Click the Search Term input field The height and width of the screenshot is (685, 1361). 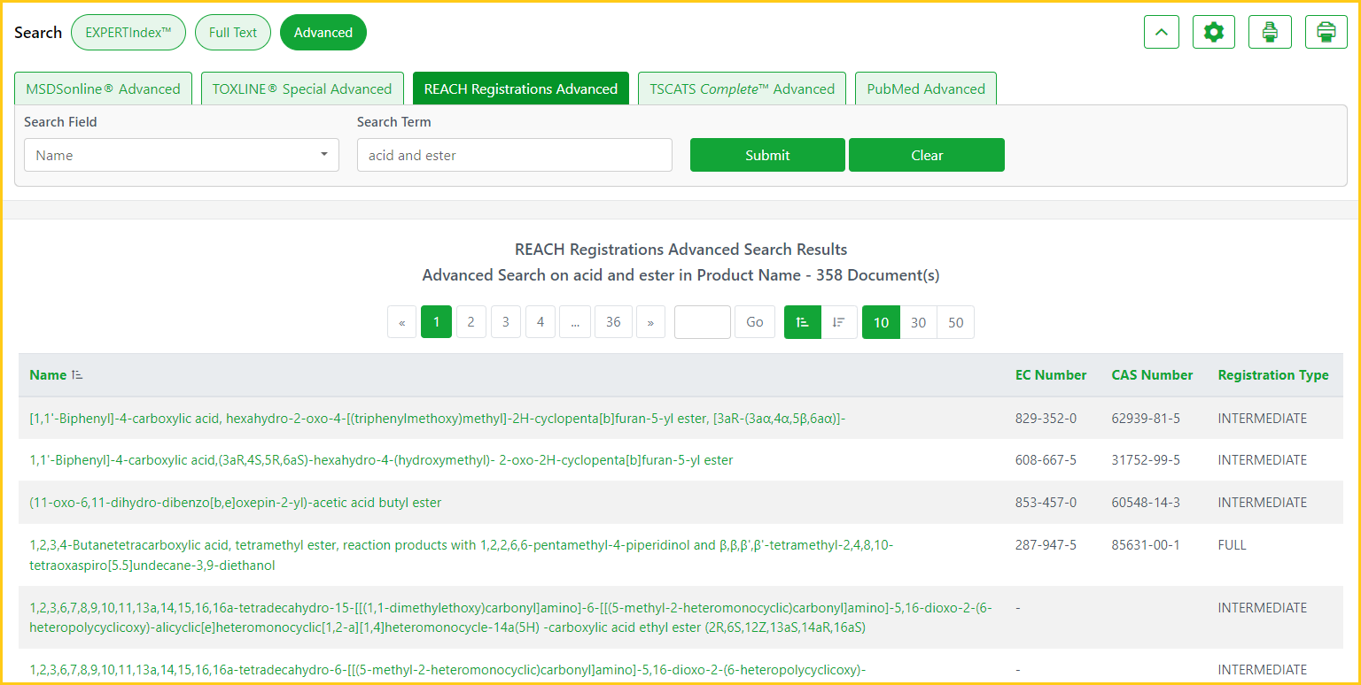[514, 155]
